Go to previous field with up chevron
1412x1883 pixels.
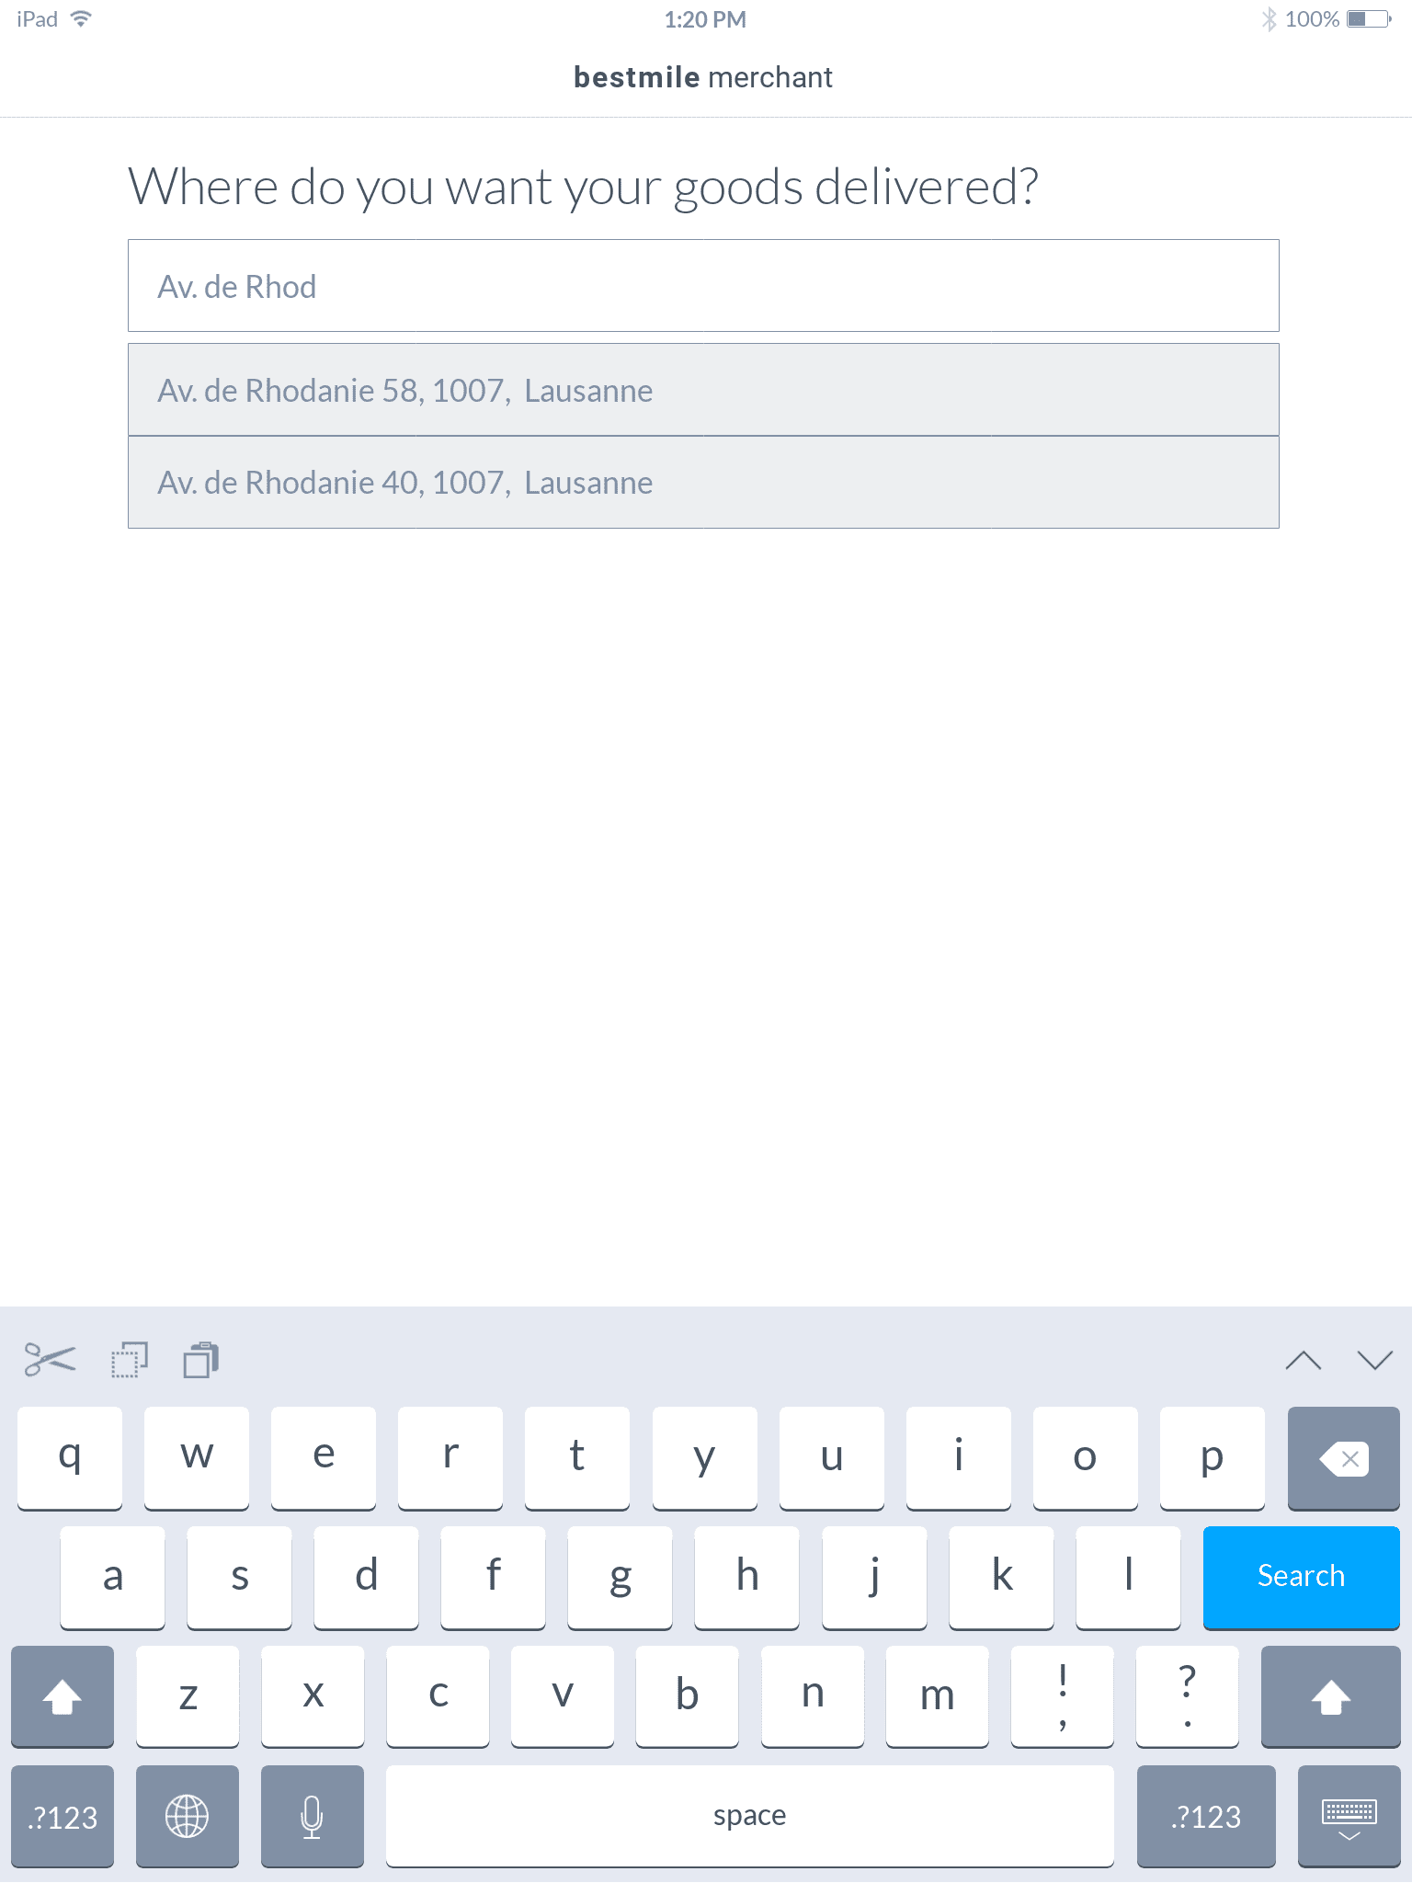click(1304, 1360)
